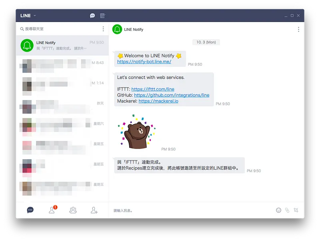Image resolution: width=320 pixels, height=241 pixels.
Task: Click "Let's connect with web services." text
Action: coord(151,77)
